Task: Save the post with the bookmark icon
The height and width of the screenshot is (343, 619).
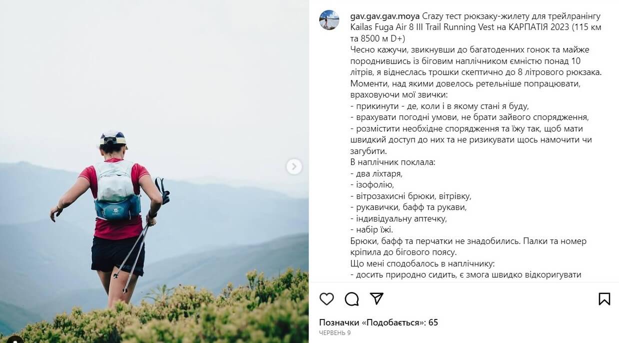Action: point(605,299)
